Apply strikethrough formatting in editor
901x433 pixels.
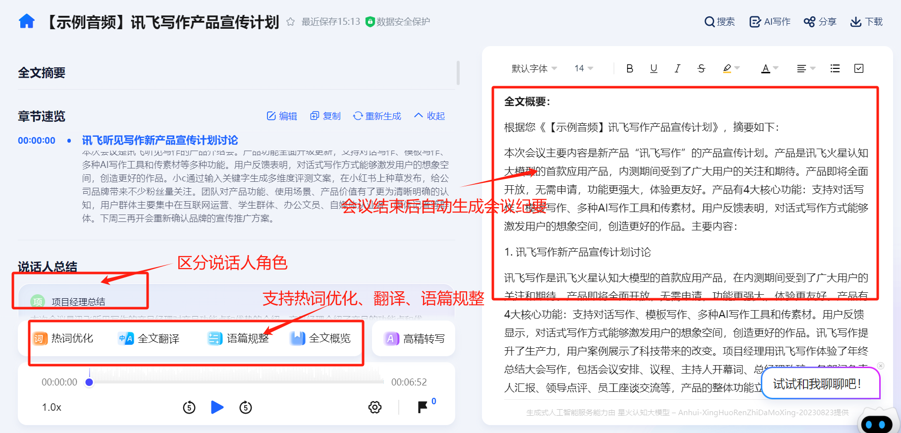pos(701,68)
